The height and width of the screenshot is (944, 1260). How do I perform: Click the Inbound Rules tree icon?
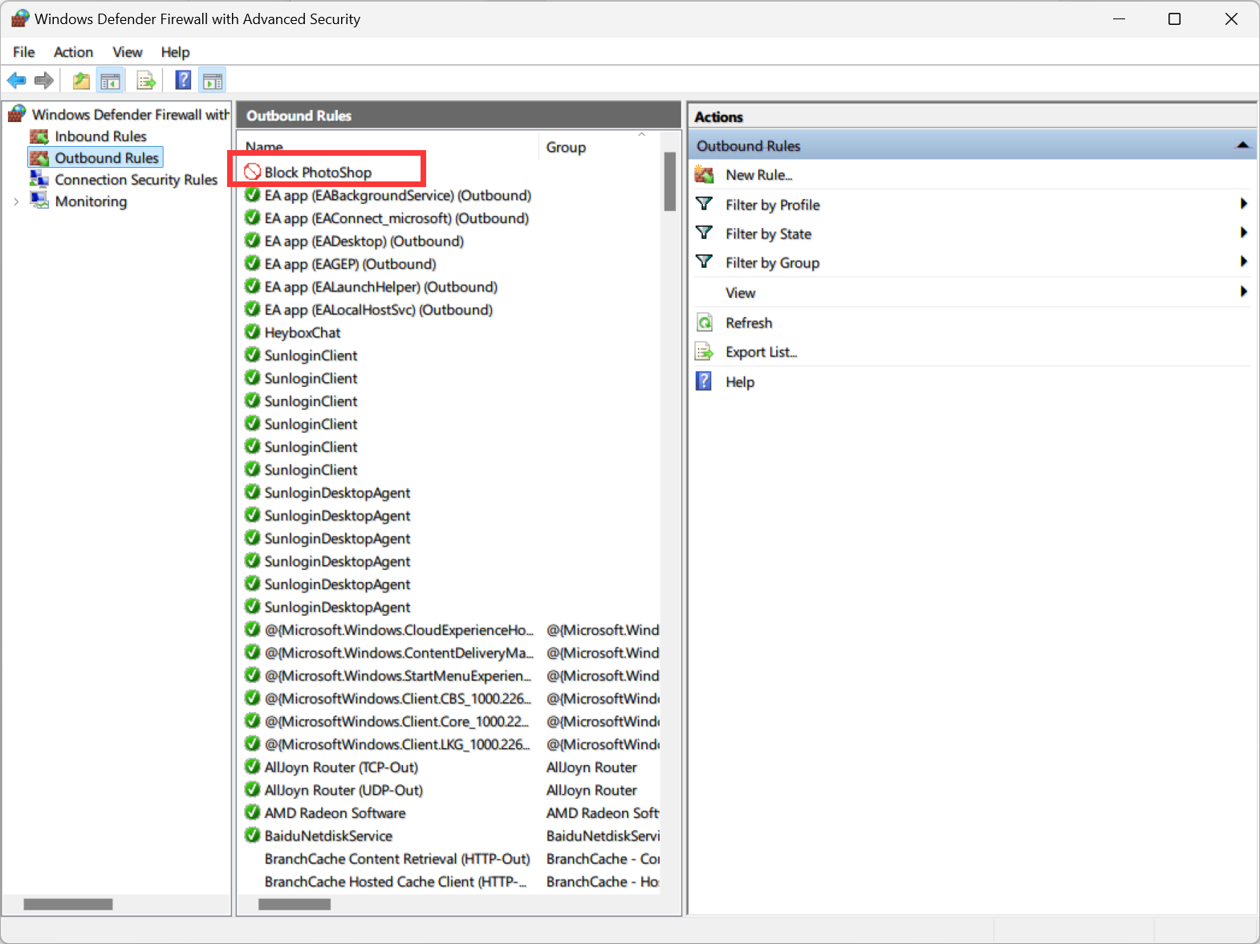coord(39,136)
